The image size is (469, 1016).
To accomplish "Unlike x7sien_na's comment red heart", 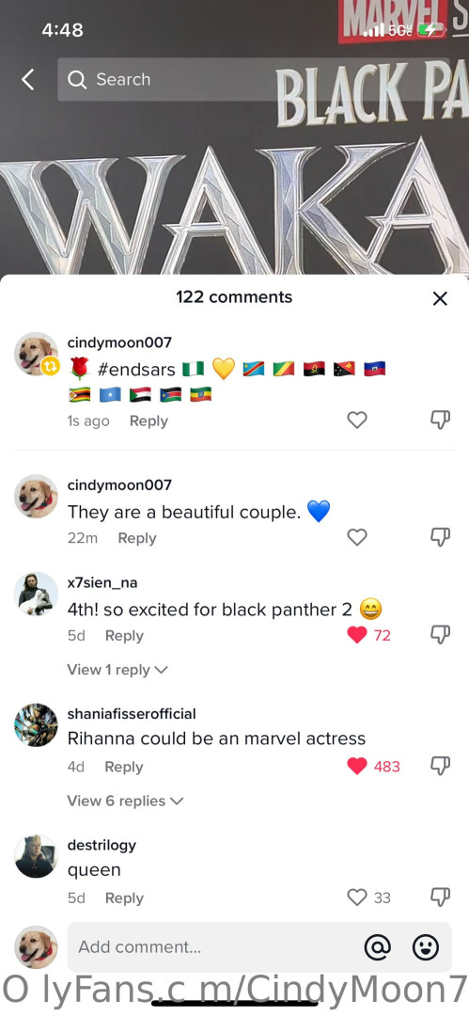I will click(x=357, y=635).
